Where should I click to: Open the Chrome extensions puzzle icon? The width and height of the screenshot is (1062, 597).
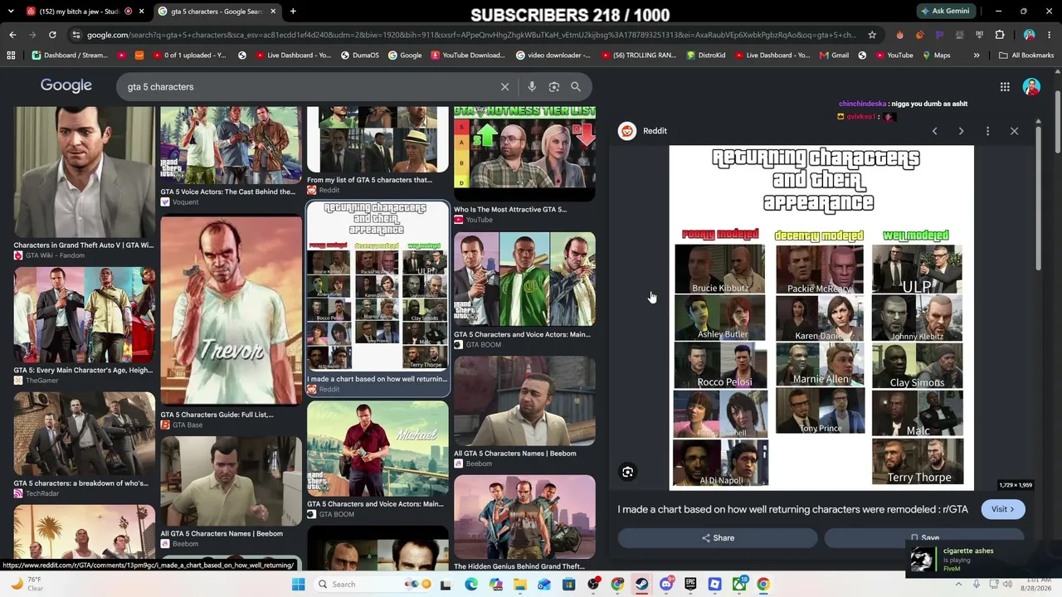pos(1000,35)
